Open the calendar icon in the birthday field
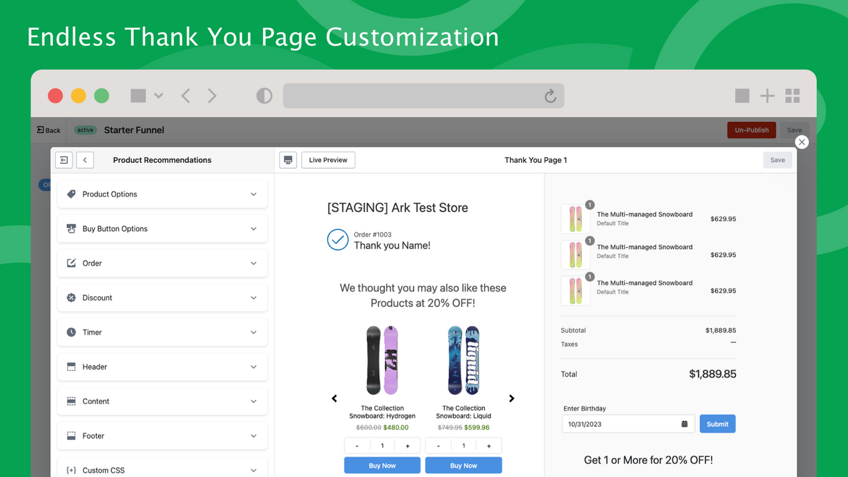Image resolution: width=848 pixels, height=477 pixels. 684,423
